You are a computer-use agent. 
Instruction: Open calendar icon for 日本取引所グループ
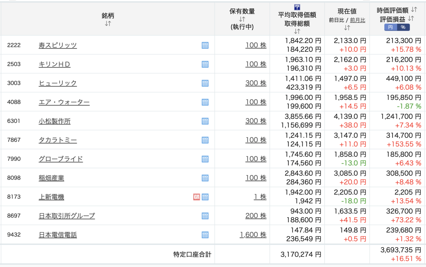(x=205, y=216)
